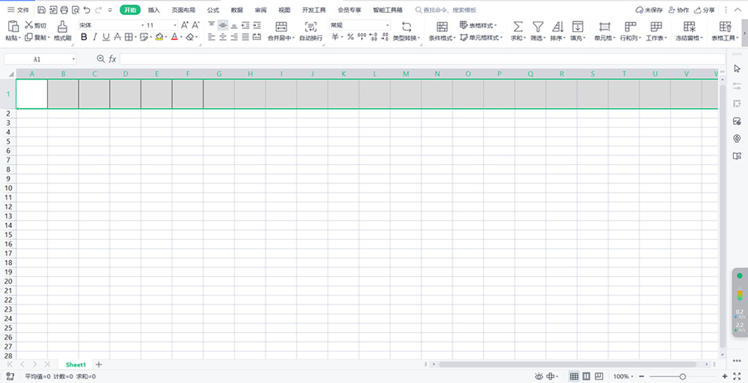This screenshot has width=748, height=383.
Task: Click the Format Painter (格式刷) icon
Action: coord(63,26)
